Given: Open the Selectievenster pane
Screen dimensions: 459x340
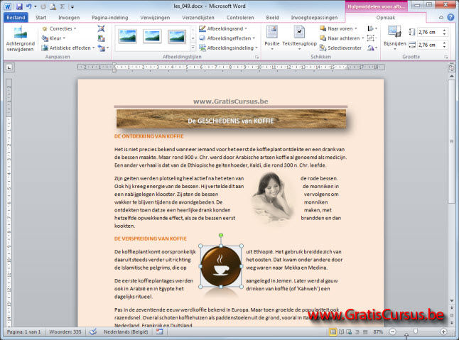Looking at the screenshot, I should click(x=341, y=48).
